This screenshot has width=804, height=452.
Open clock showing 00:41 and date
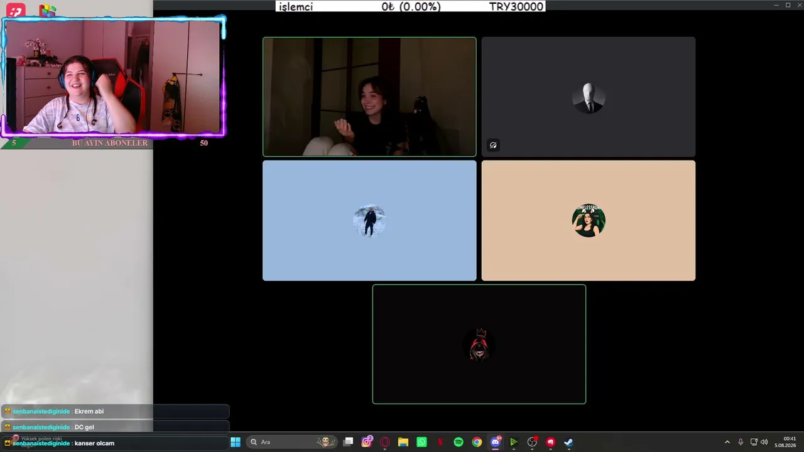point(785,442)
